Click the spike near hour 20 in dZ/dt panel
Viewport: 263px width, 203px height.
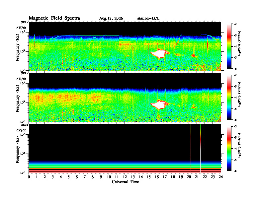191,148
